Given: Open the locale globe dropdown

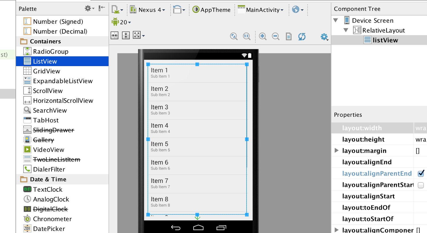Looking at the screenshot, I should pos(298,10).
